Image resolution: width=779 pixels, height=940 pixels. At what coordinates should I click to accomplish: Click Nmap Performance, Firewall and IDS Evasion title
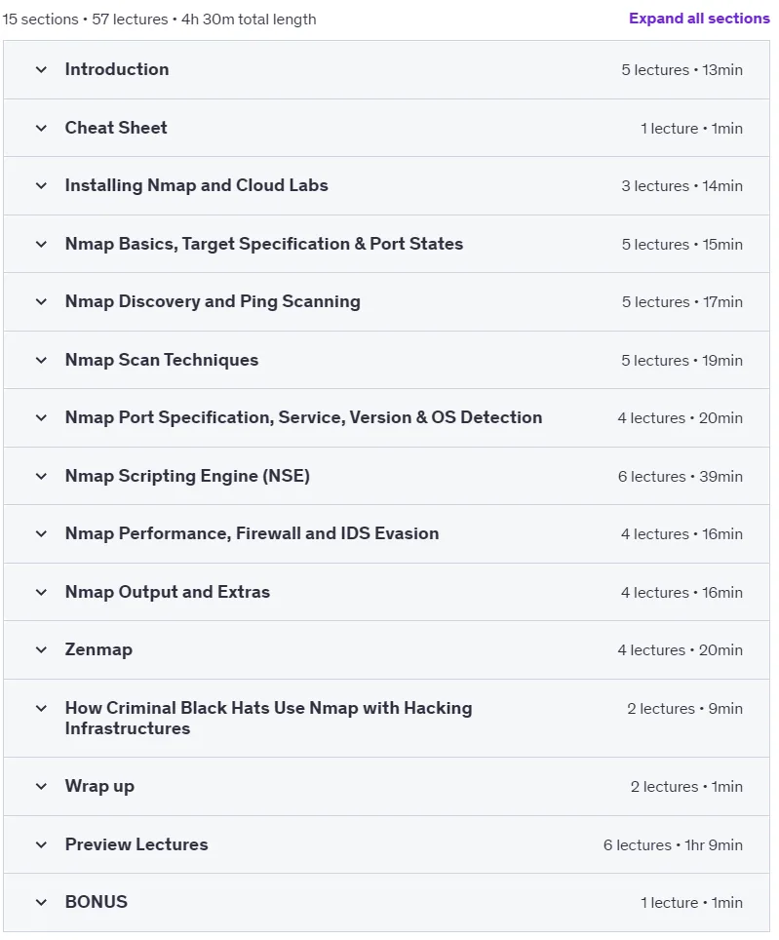[252, 533]
